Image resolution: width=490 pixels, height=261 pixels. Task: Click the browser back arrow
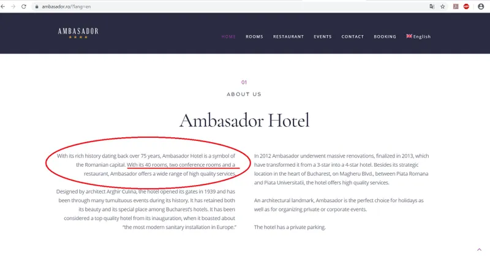4,6
